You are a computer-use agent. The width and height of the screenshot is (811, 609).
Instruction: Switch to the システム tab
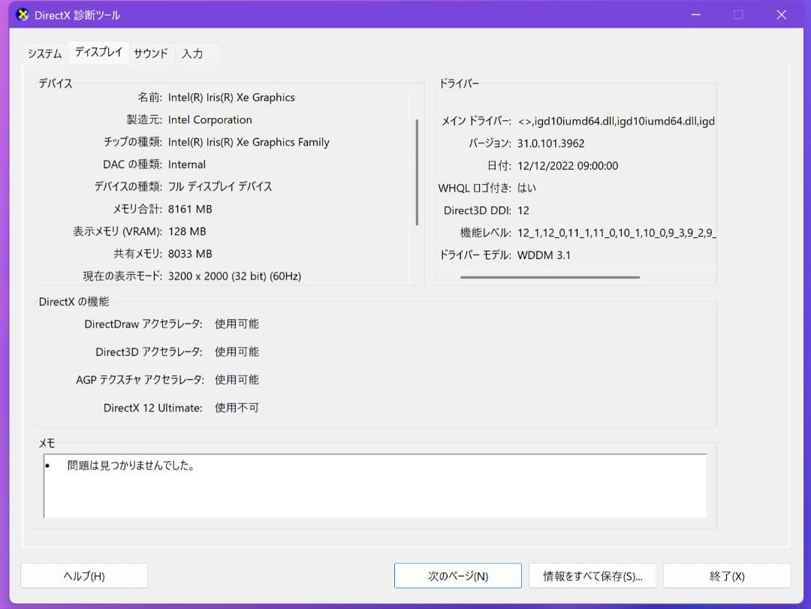[45, 53]
